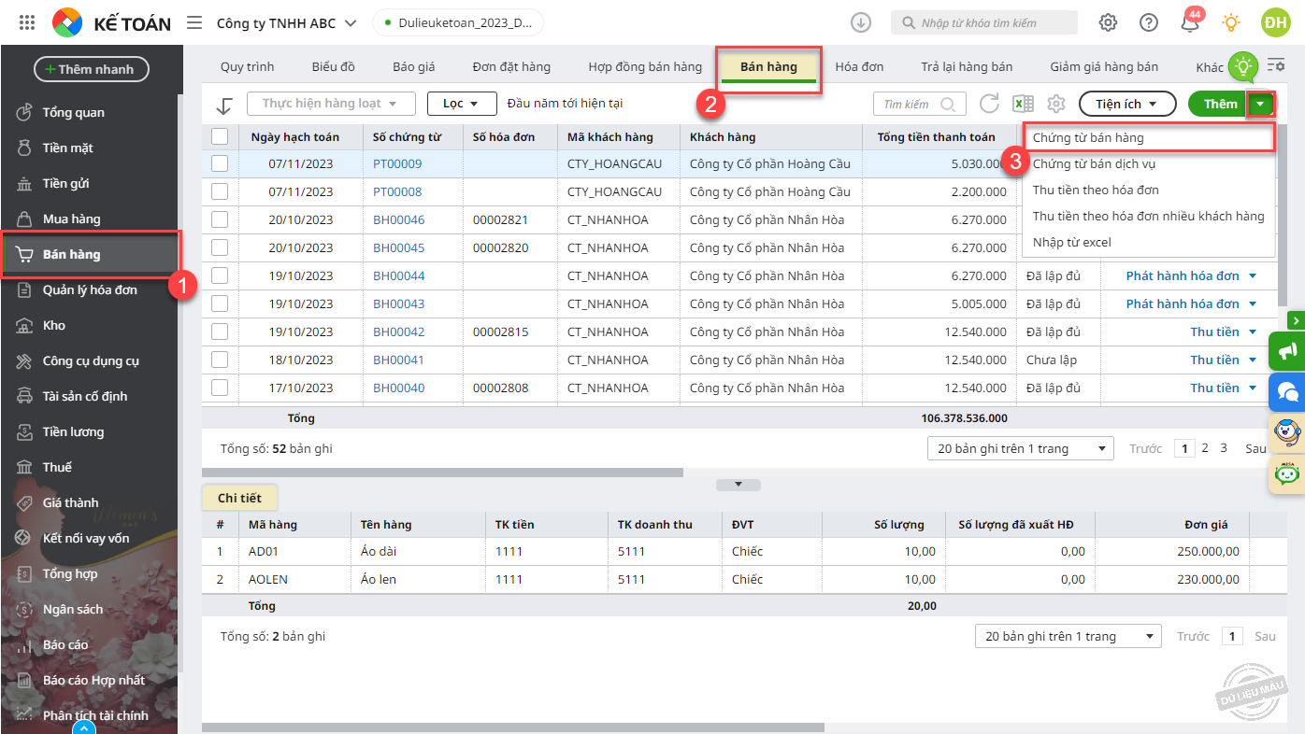Open the help question mark icon
This screenshot has width=1305, height=734.
1149,22
